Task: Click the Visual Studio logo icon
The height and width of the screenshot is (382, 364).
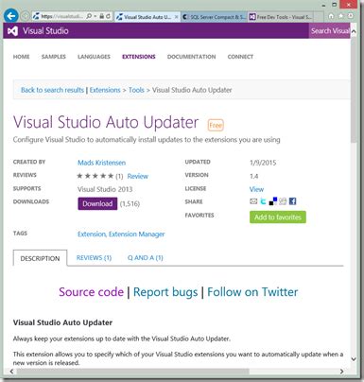Action: coord(12,31)
